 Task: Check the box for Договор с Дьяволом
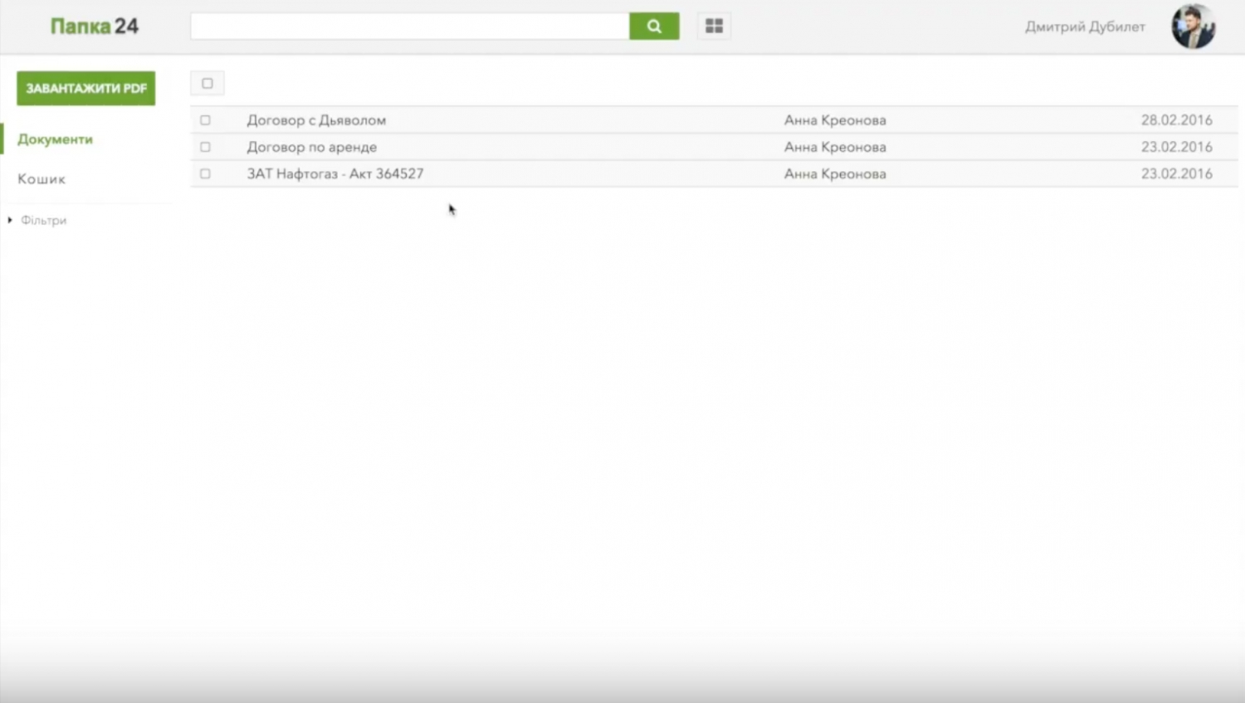click(x=205, y=120)
